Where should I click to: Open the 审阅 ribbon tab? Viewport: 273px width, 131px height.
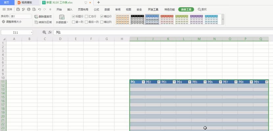118,9
